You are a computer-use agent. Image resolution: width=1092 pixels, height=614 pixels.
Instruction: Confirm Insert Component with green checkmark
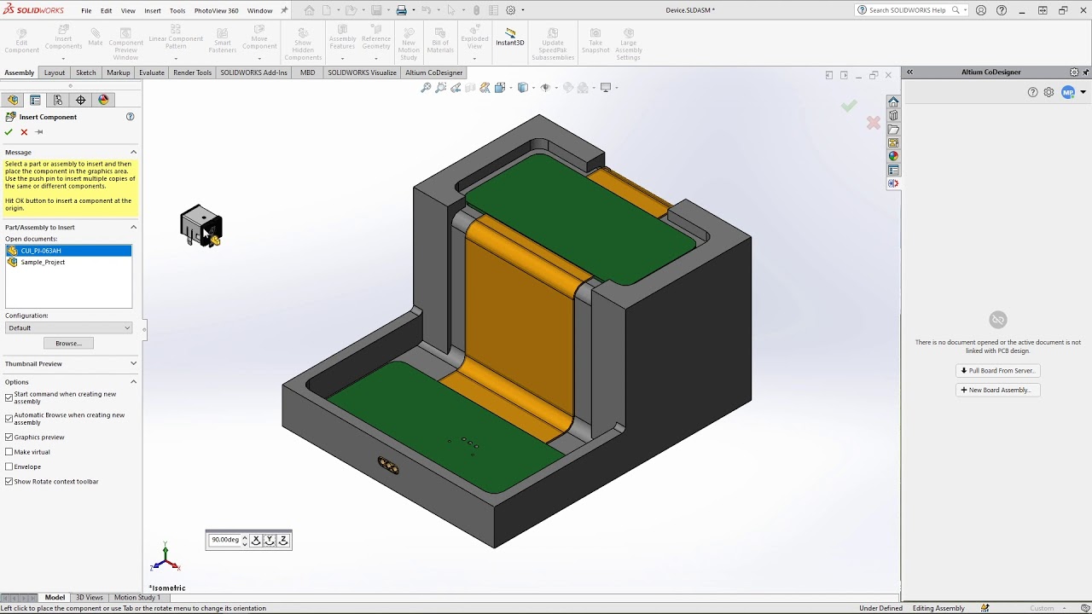click(9, 132)
